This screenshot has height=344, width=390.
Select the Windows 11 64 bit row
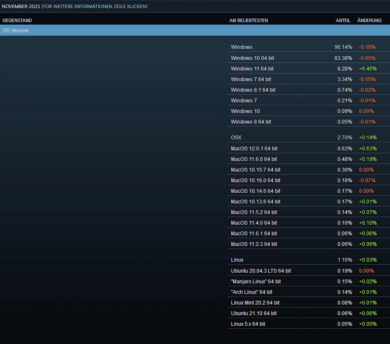(309, 69)
